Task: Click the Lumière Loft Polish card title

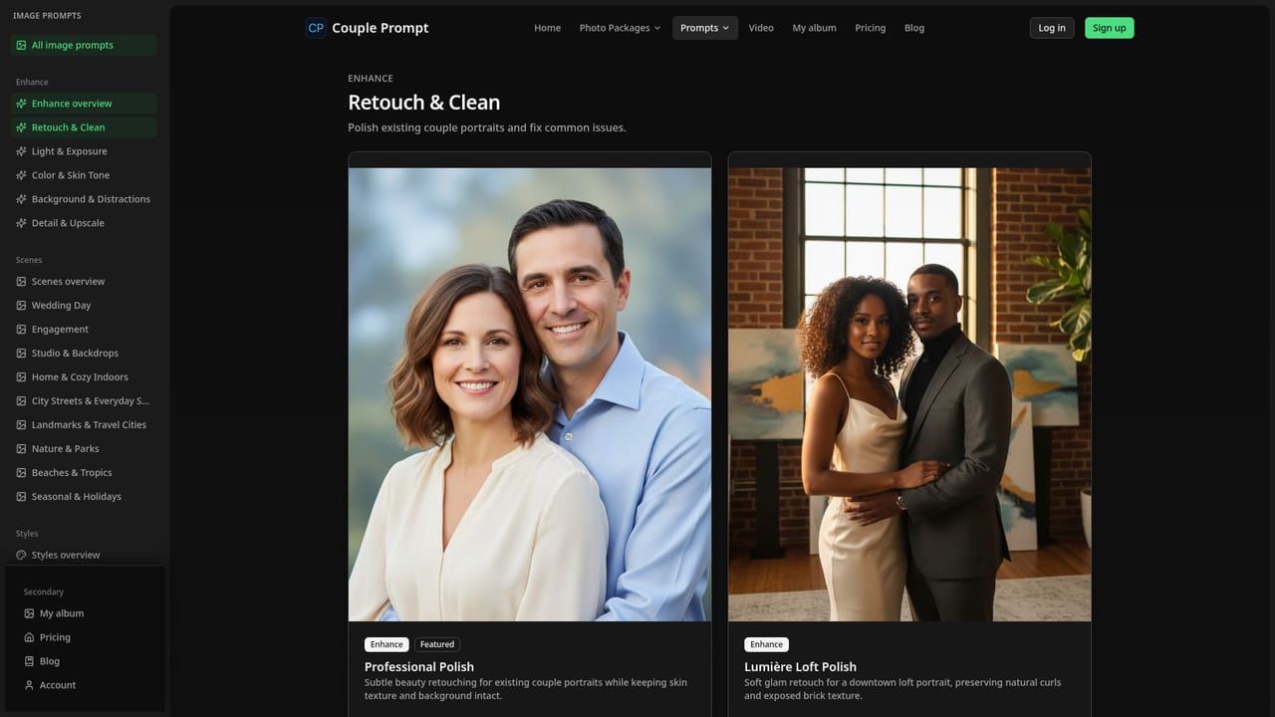Action: [800, 667]
